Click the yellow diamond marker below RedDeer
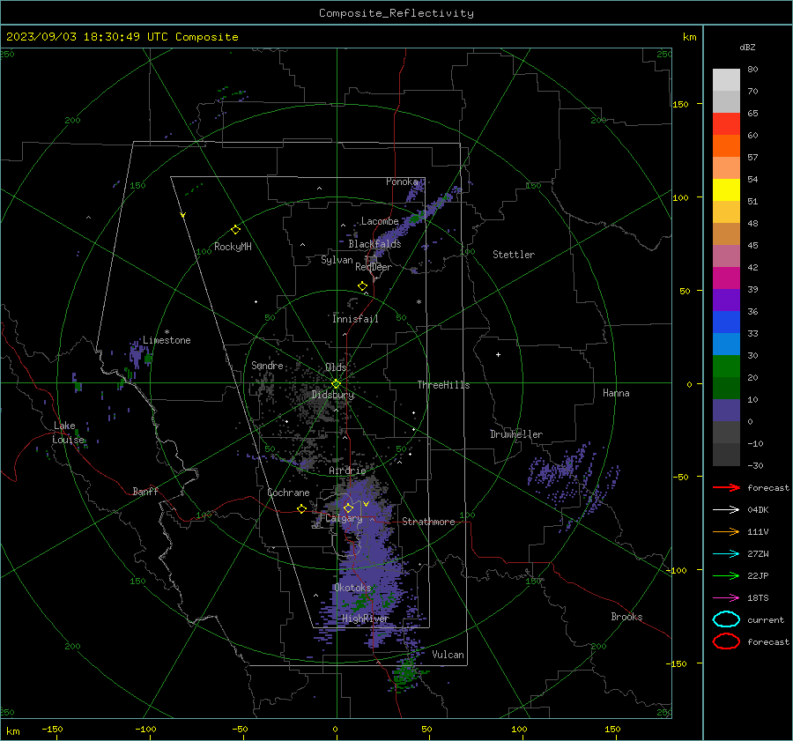 (362, 286)
